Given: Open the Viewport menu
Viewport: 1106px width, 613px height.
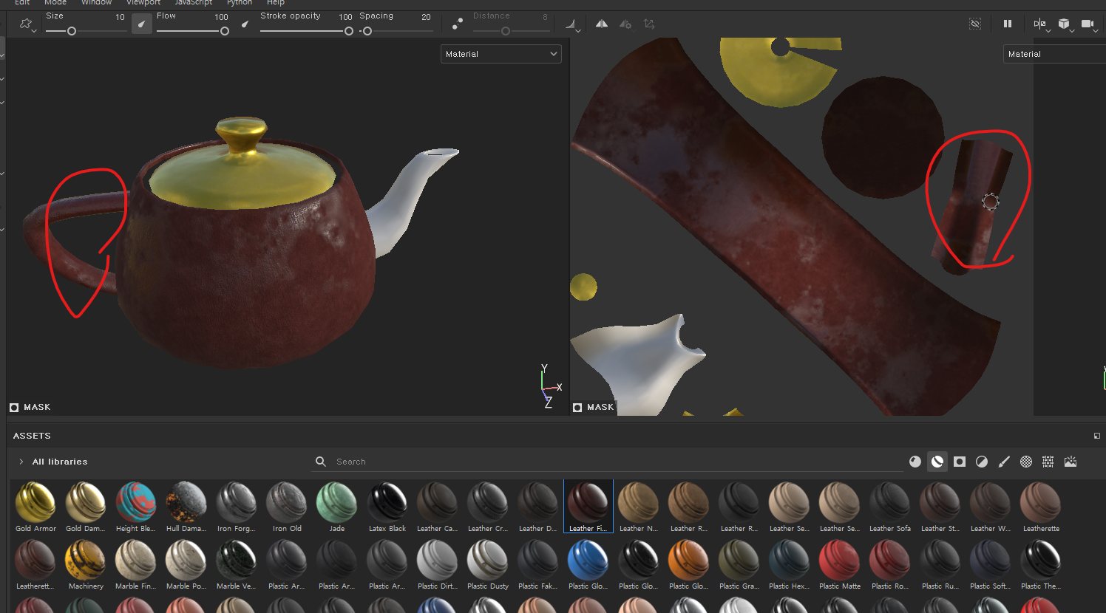Looking at the screenshot, I should (143, 3).
